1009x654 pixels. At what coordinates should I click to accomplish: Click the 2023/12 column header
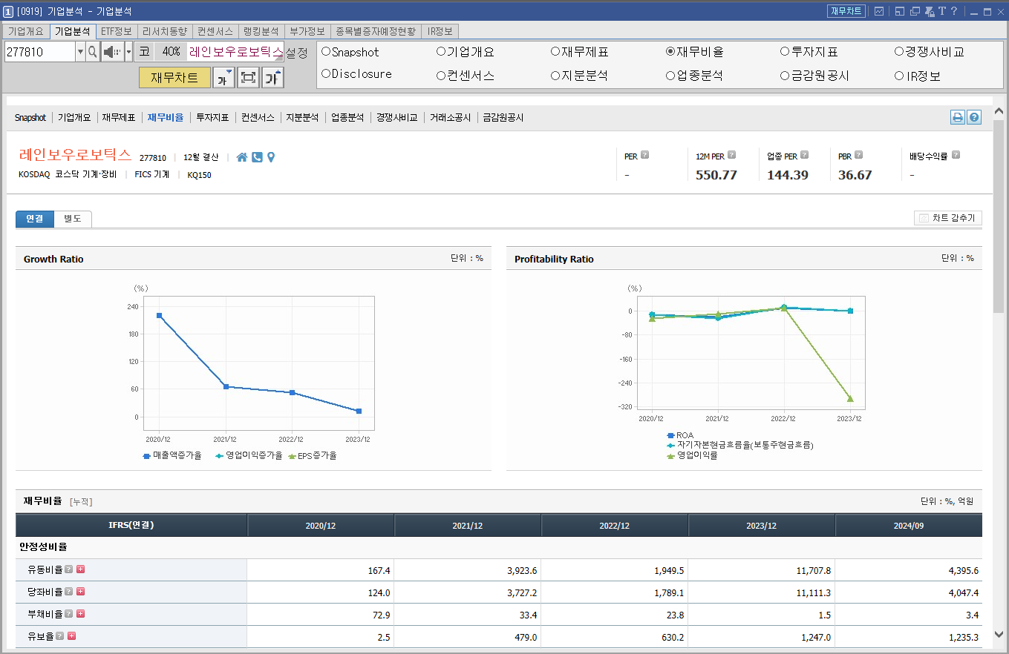[762, 526]
